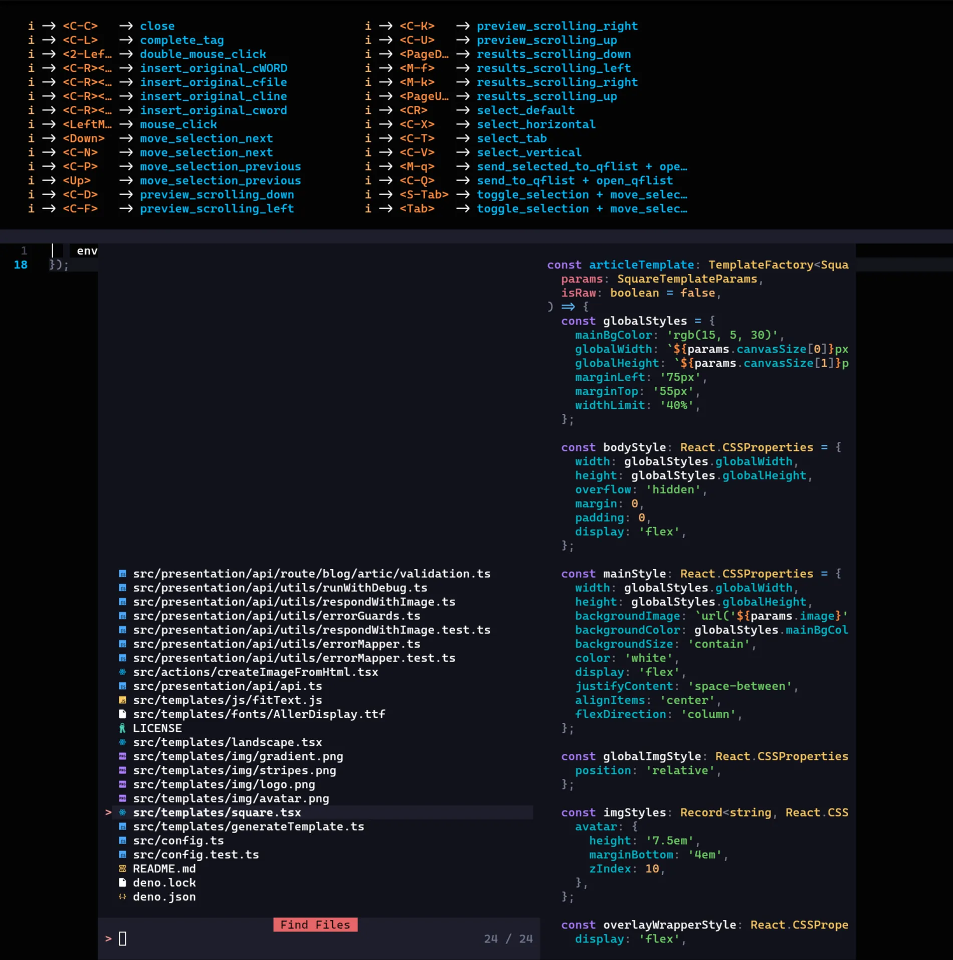
Task: Click overlayWrapperStyle in preview code
Action: 669,925
